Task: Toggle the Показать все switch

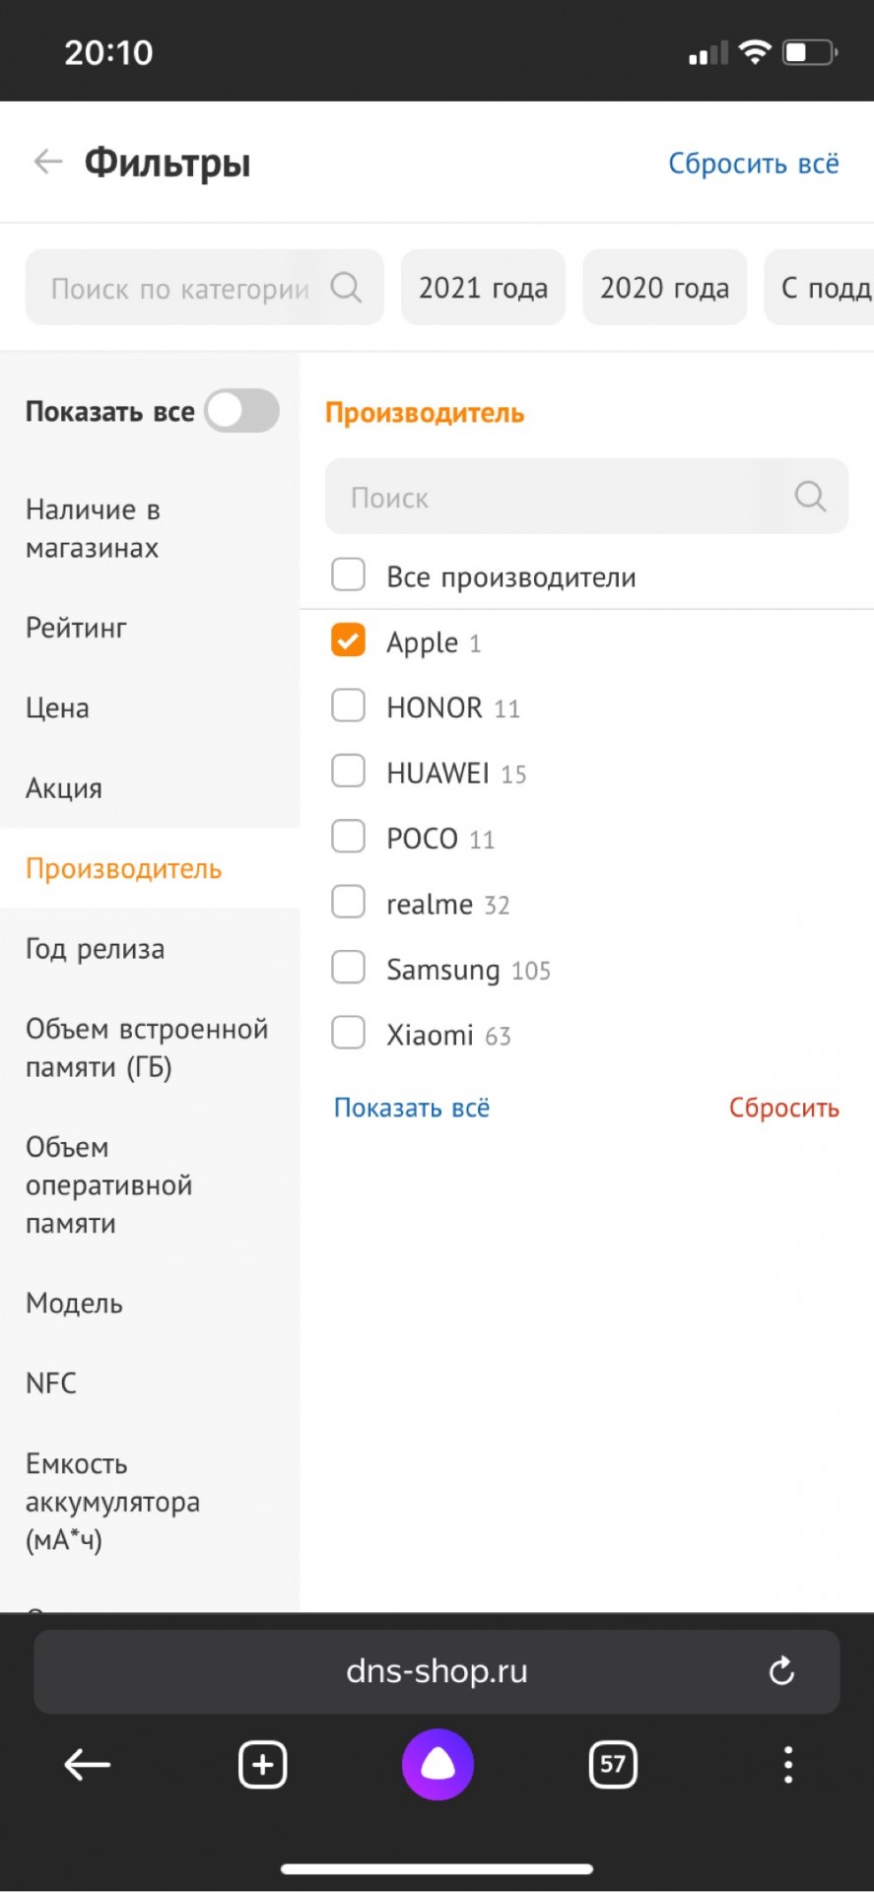Action: [x=242, y=411]
